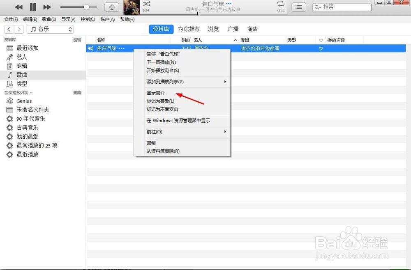Click 编辑 link in the sidebar library header

77,40
